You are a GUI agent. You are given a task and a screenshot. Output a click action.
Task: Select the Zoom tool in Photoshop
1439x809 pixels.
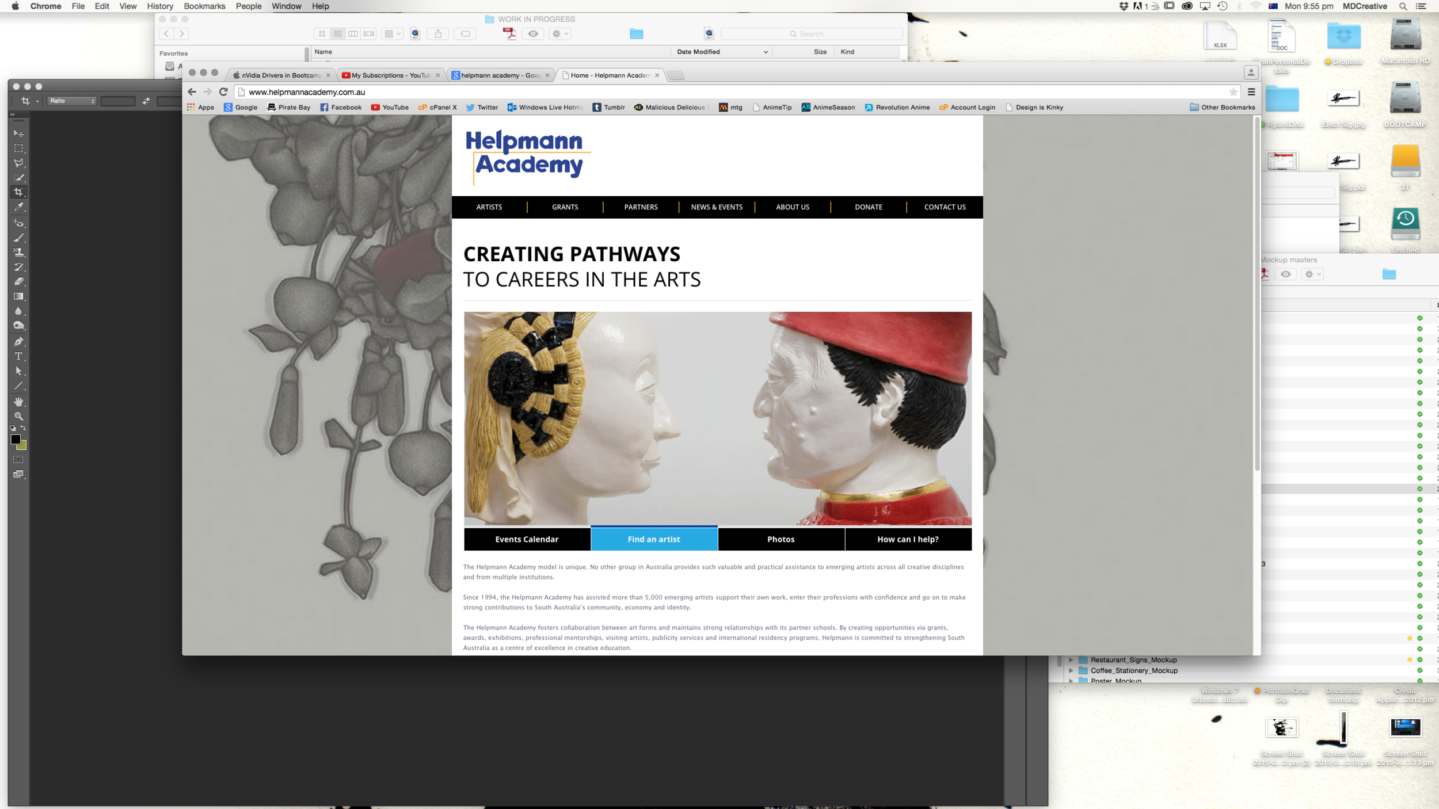tap(18, 415)
